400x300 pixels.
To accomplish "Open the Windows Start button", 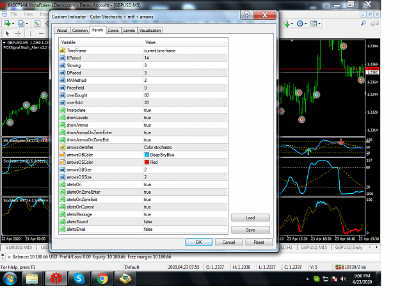I will click(x=10, y=278).
